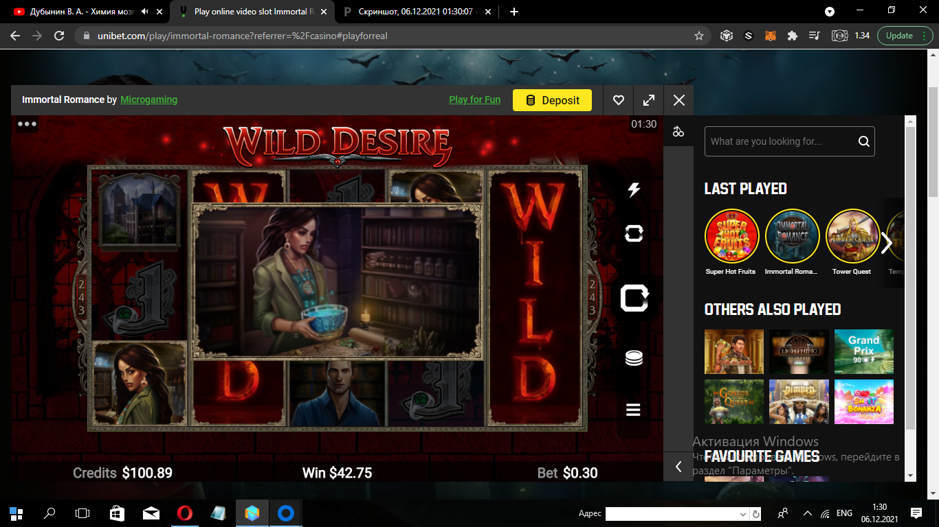Image resolution: width=939 pixels, height=527 pixels.
Task: Open Sweet Bonanza game tile
Action: click(x=864, y=402)
